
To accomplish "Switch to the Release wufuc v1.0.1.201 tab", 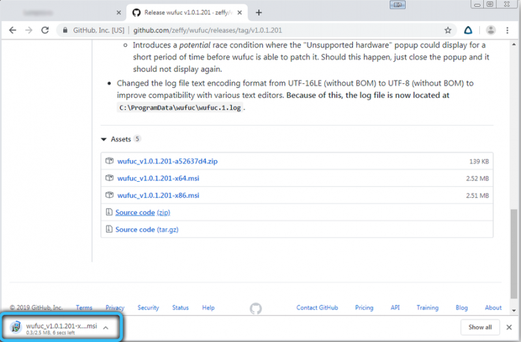I will [x=188, y=12].
